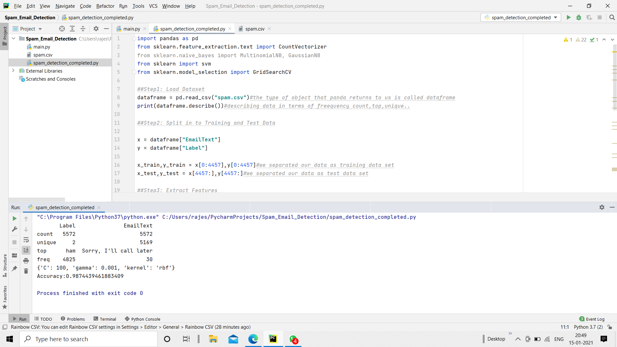Toggle soft-wrap in Run console
The image size is (617, 347).
coord(26,240)
